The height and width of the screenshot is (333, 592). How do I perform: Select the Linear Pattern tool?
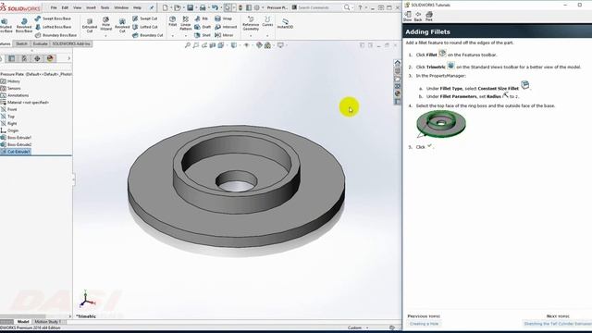[x=185, y=23]
